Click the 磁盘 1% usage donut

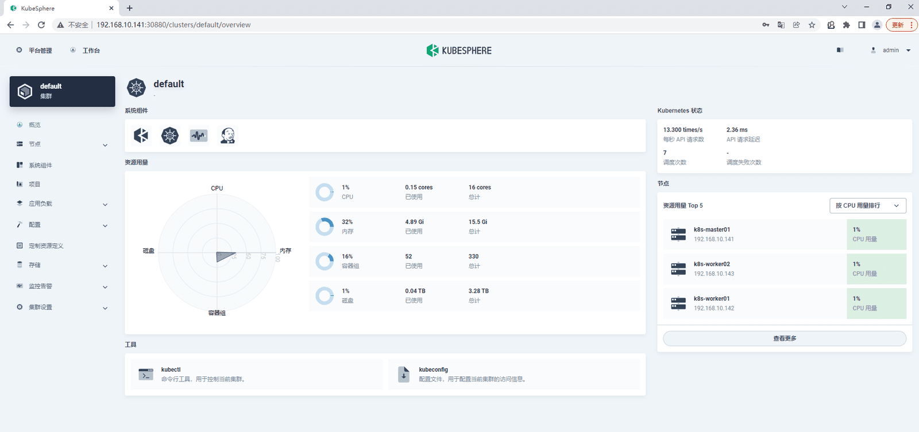[x=325, y=296]
